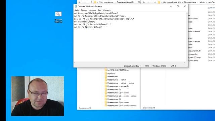Screen dimensions: 215x121
Task: Click 'Локальный диск (C:)' breadcrumb in right Explorer
Action: [172, 2]
